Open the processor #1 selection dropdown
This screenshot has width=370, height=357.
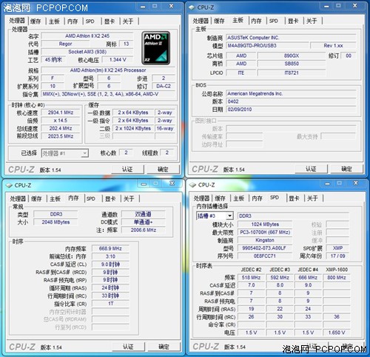[x=65, y=153]
